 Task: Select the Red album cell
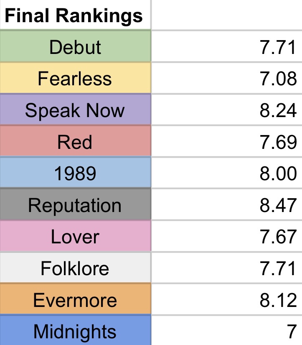point(75,142)
